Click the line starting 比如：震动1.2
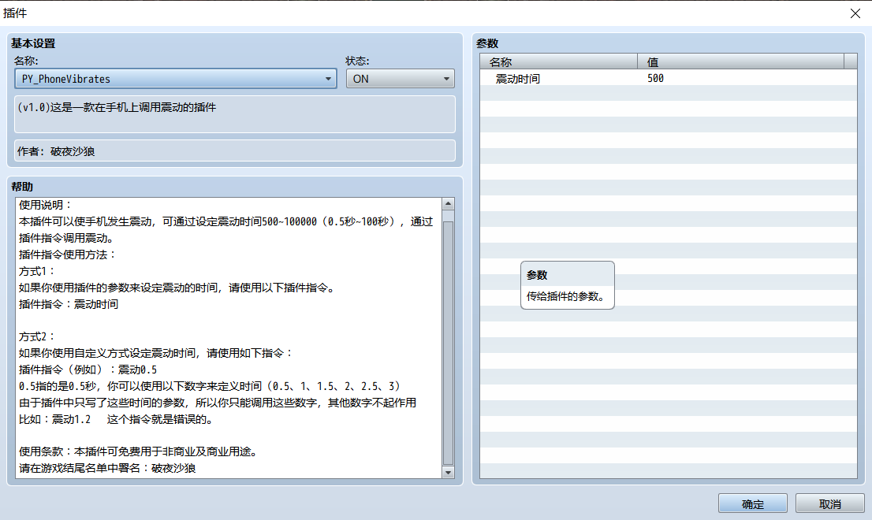872x520 pixels. 117,419
